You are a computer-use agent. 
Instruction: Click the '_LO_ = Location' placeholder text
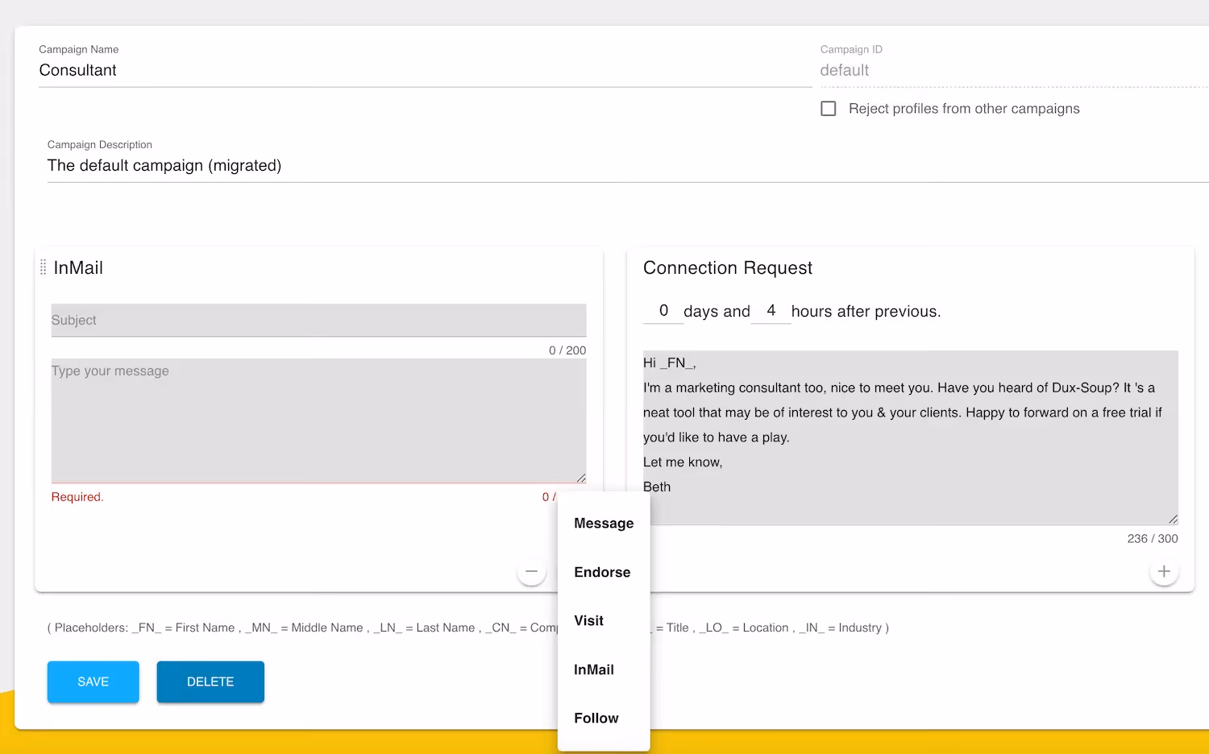pyautogui.click(x=743, y=628)
